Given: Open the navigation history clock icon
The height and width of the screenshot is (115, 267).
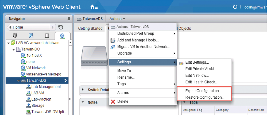Looking at the screenshot, I should (x=61, y=27).
